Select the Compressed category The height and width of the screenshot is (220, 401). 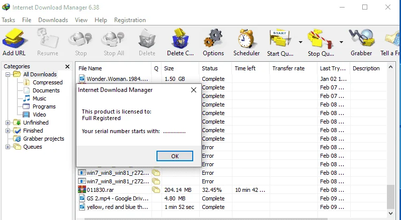[x=48, y=82]
